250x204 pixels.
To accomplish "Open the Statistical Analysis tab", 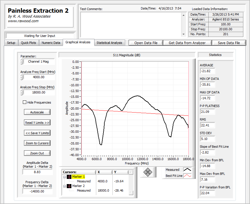I will click(x=109, y=43).
